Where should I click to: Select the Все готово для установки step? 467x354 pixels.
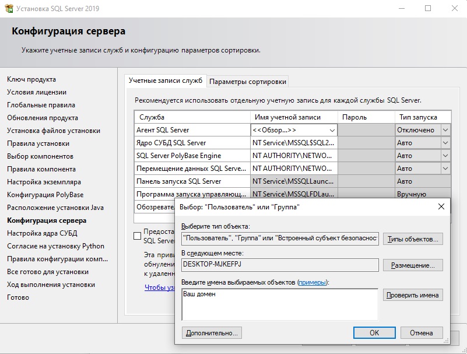48,272
